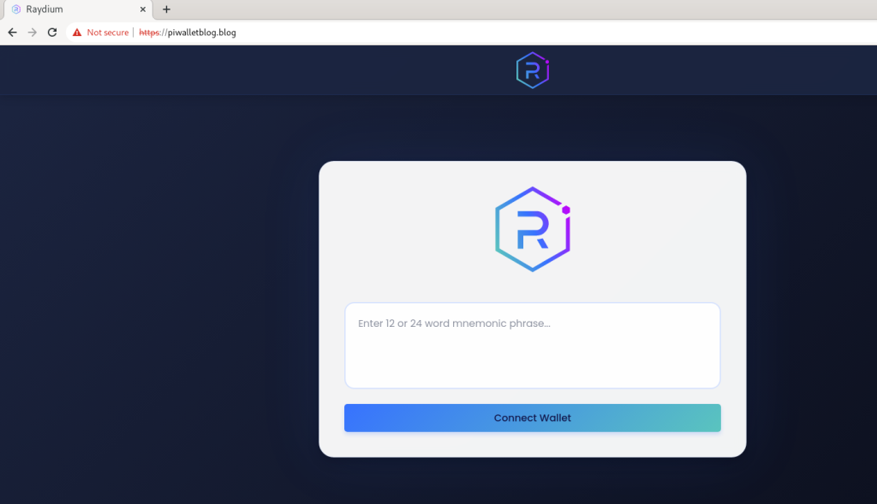Viewport: 877px width, 504px height.
Task: Click the red warning triangle in the address bar
Action: (75, 32)
